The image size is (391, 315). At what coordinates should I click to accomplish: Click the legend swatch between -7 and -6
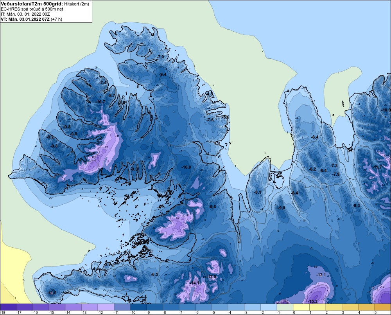187,307
